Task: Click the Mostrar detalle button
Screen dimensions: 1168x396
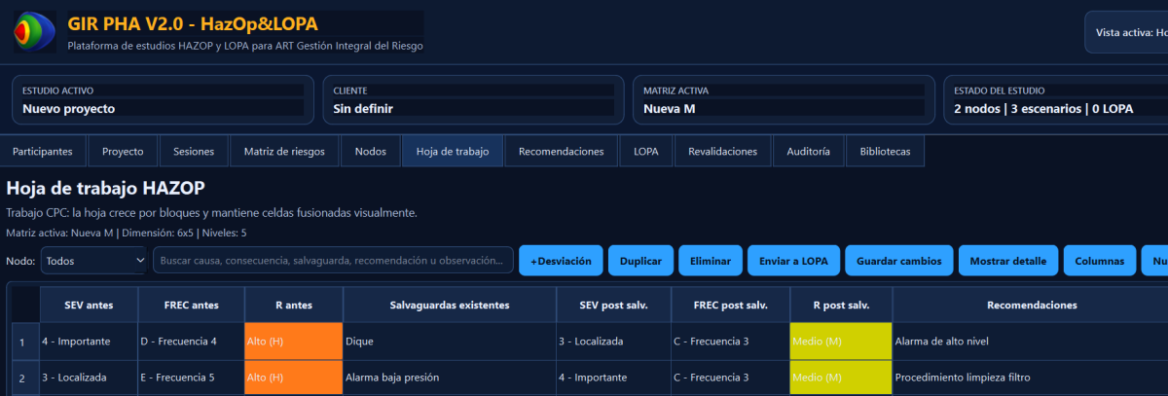Action: click(1007, 261)
